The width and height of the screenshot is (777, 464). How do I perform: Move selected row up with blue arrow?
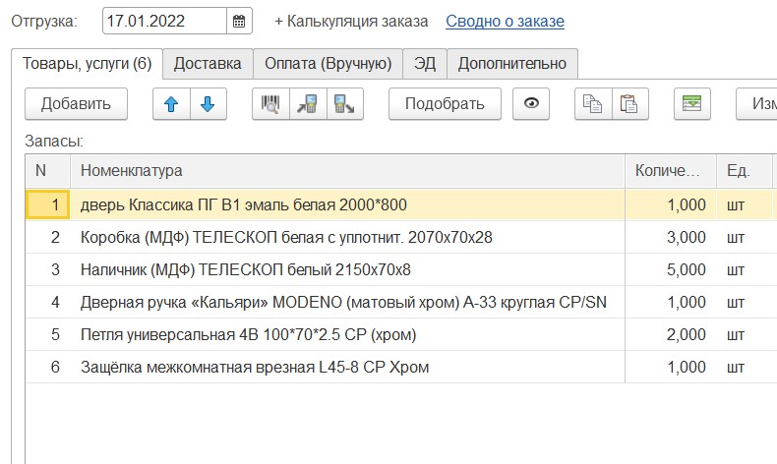(171, 104)
